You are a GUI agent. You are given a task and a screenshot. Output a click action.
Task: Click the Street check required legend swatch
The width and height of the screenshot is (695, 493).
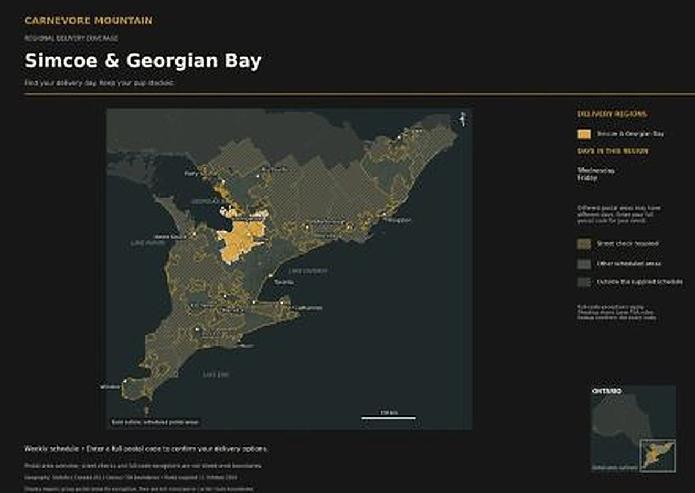[584, 244]
